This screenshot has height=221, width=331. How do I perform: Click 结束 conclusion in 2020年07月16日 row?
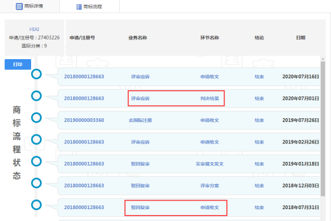point(259,76)
